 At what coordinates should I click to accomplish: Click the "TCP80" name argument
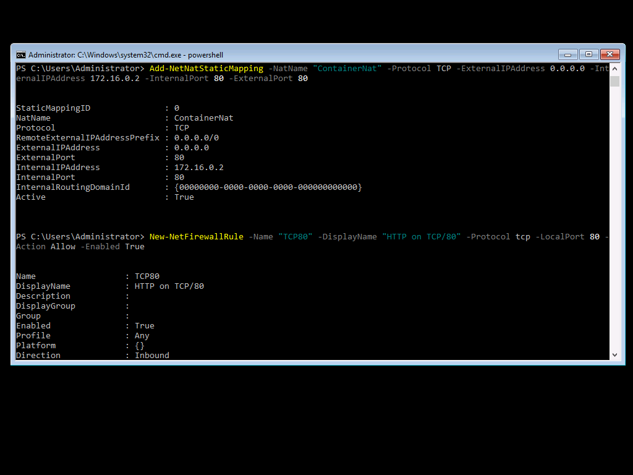[x=295, y=237]
